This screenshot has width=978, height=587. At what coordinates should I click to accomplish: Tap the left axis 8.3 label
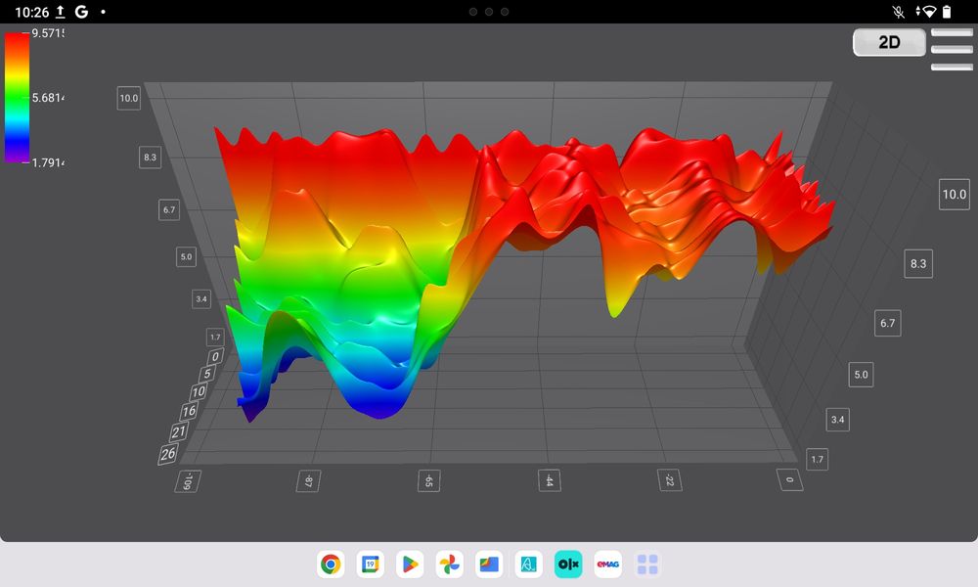click(151, 158)
